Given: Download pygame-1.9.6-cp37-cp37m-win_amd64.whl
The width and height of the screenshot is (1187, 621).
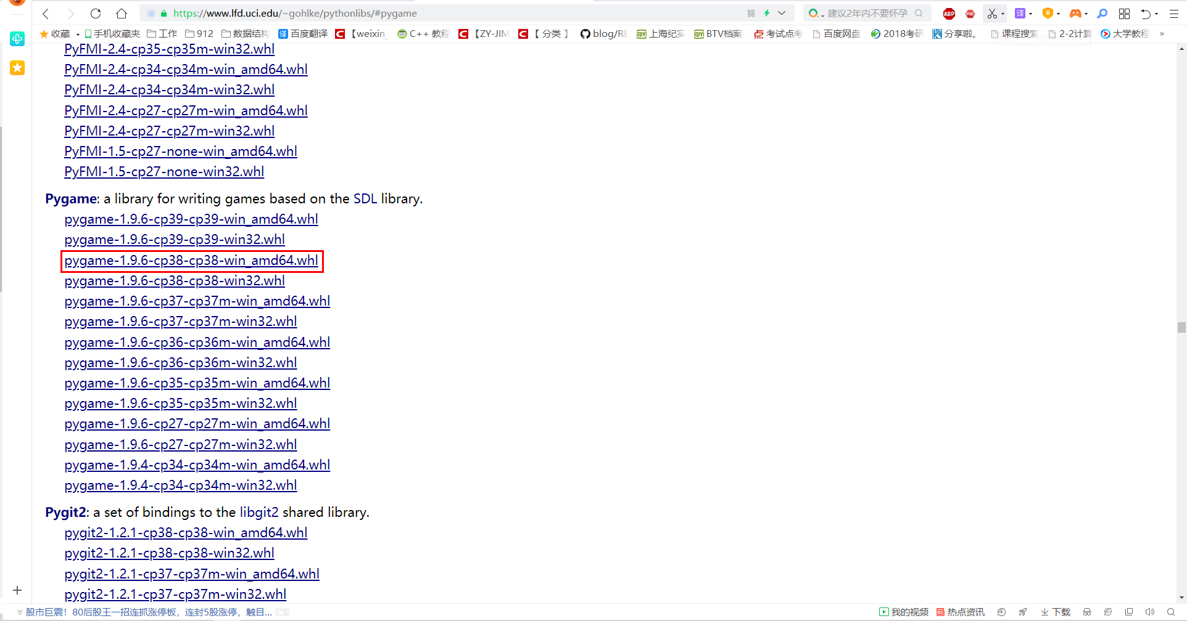Looking at the screenshot, I should pyautogui.click(x=197, y=301).
